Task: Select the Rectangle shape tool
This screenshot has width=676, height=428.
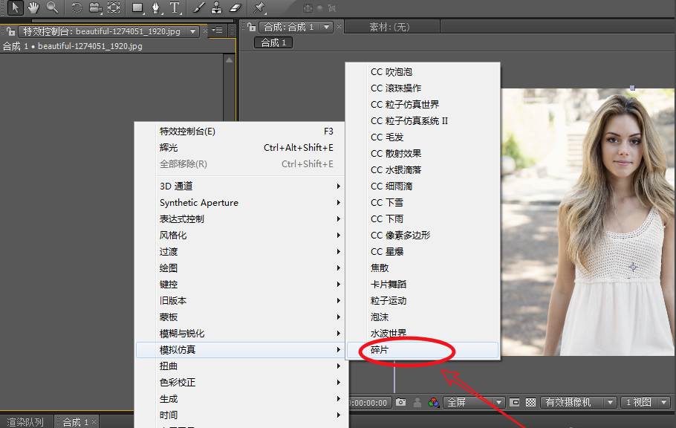Action: click(x=138, y=7)
